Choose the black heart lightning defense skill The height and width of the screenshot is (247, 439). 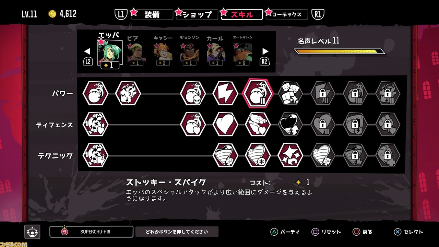click(290, 124)
